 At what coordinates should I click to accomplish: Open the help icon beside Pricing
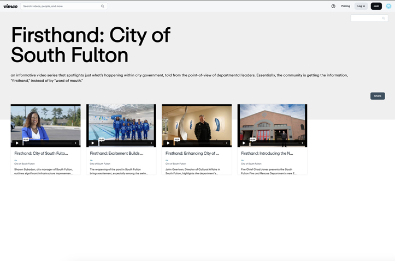[x=333, y=7]
